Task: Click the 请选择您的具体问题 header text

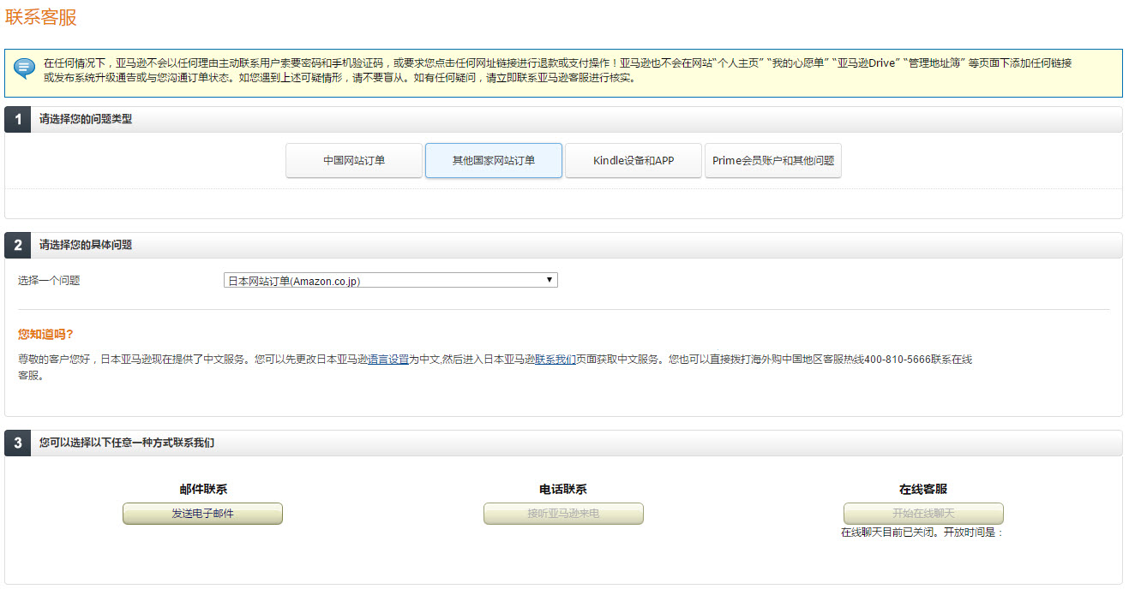Action: (x=86, y=245)
